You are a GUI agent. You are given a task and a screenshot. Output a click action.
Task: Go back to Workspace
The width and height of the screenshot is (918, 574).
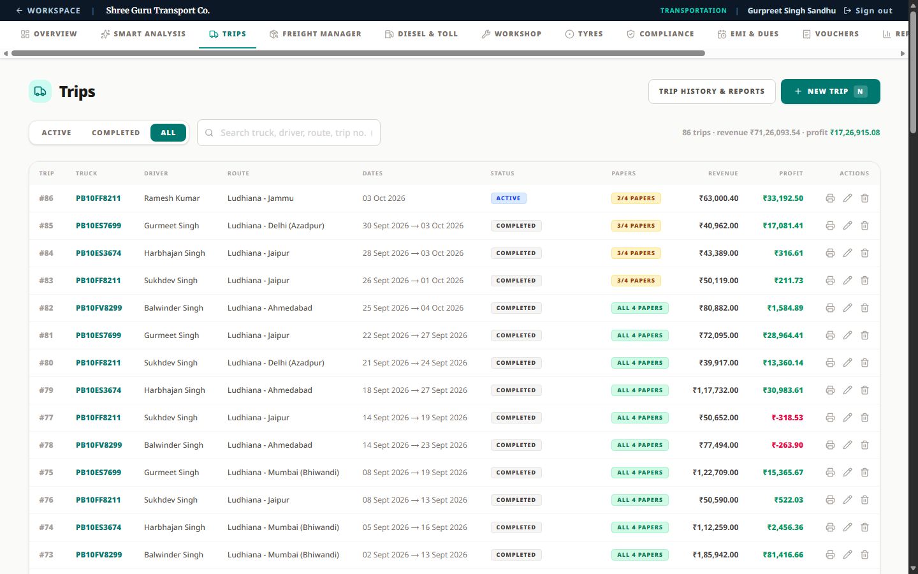tap(48, 10)
